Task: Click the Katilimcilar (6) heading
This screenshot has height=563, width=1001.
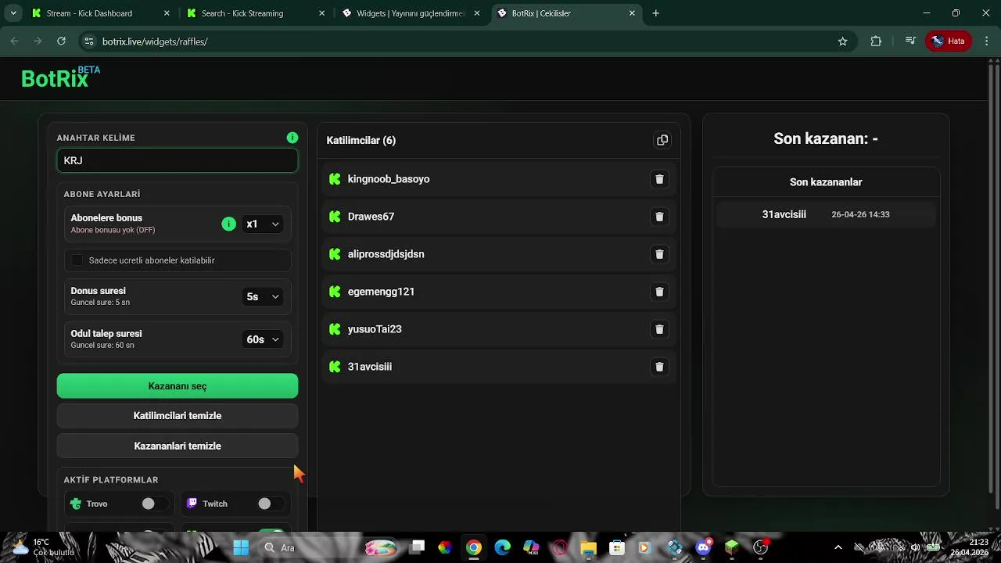Action: click(361, 141)
